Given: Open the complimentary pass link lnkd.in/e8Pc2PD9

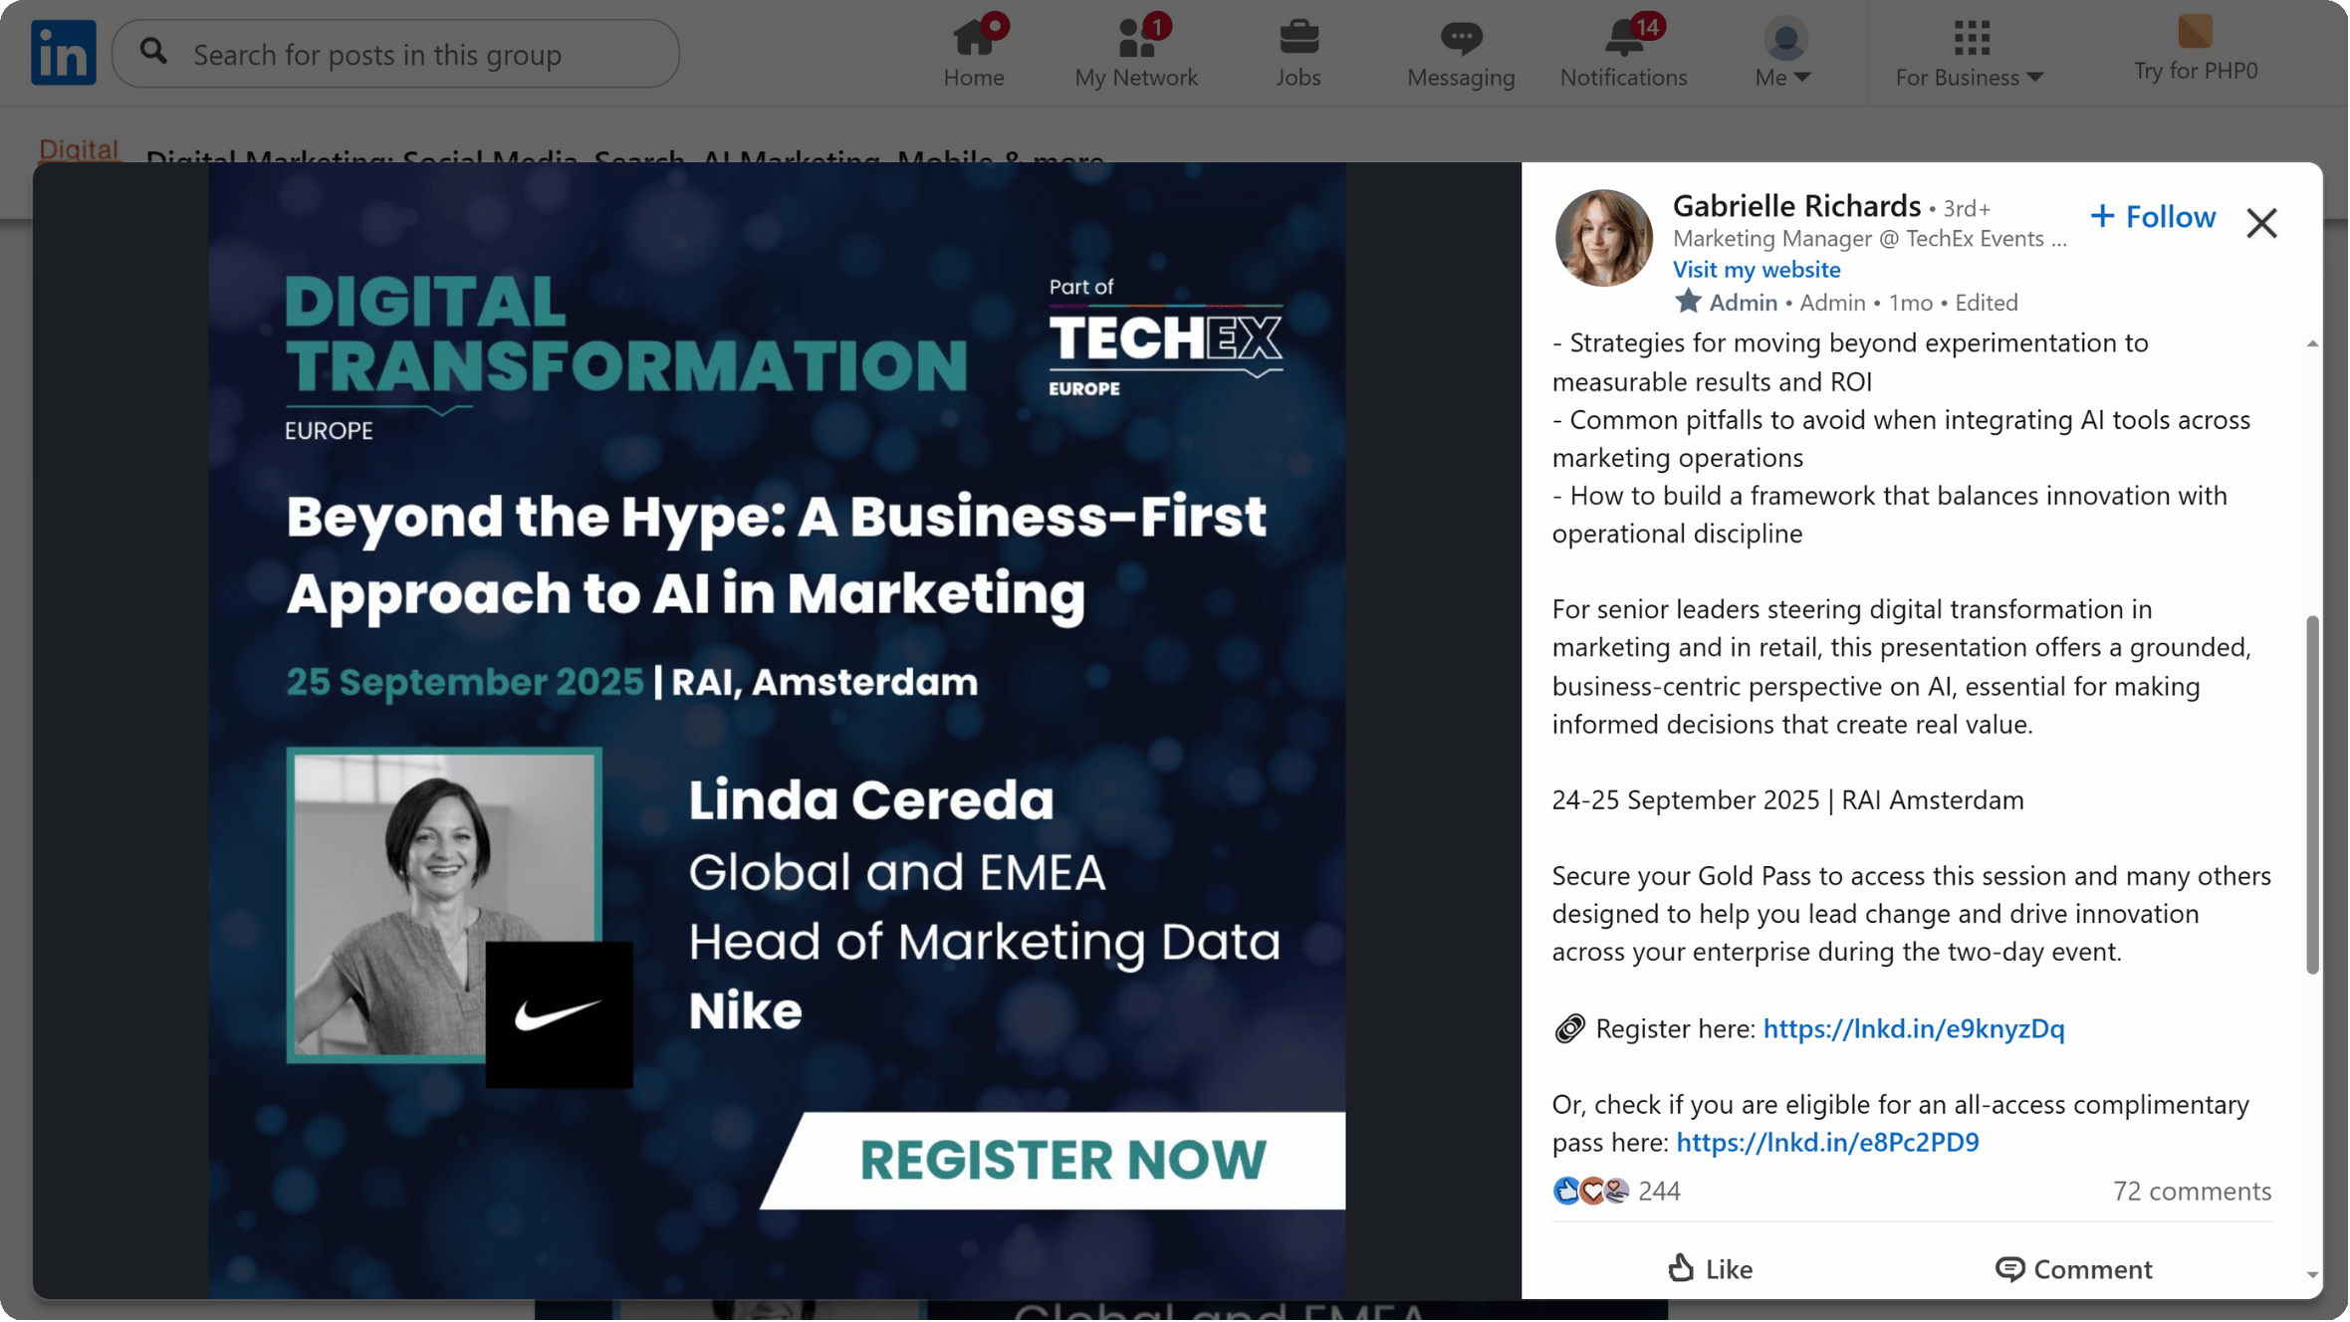Looking at the screenshot, I should (x=1826, y=1142).
